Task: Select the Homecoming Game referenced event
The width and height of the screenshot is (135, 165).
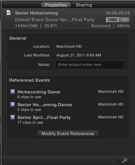Action: coord(67,94)
